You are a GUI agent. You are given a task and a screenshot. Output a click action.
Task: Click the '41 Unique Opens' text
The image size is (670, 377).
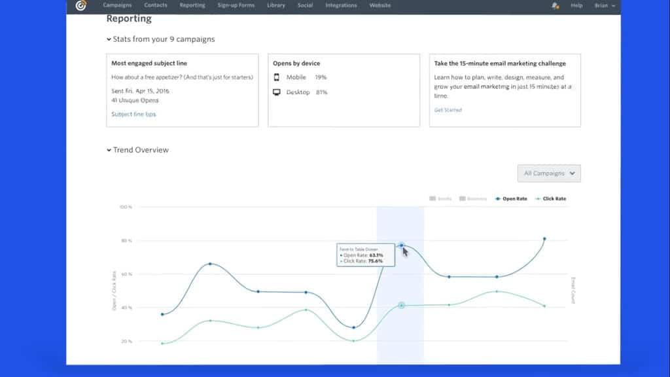[x=135, y=100]
